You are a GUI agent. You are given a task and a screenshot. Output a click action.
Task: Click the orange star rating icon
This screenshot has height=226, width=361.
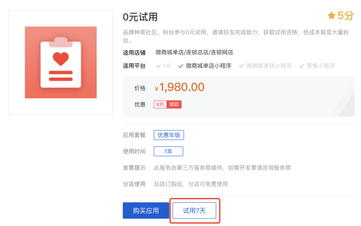331,16
